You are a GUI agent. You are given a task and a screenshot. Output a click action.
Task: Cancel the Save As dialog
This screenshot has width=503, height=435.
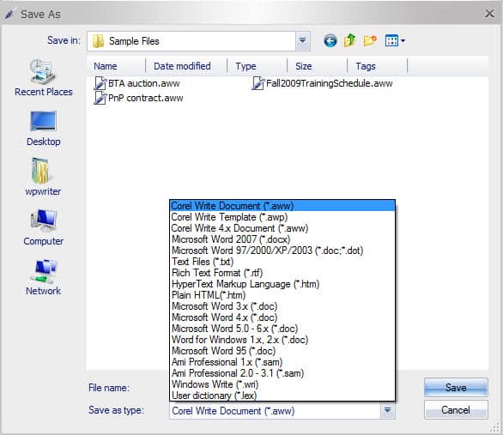click(x=456, y=410)
